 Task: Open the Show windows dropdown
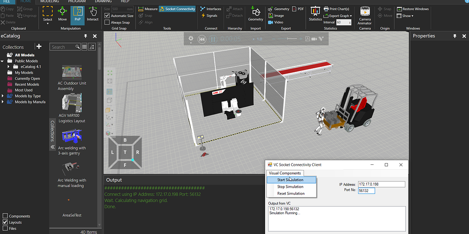pos(407,16)
